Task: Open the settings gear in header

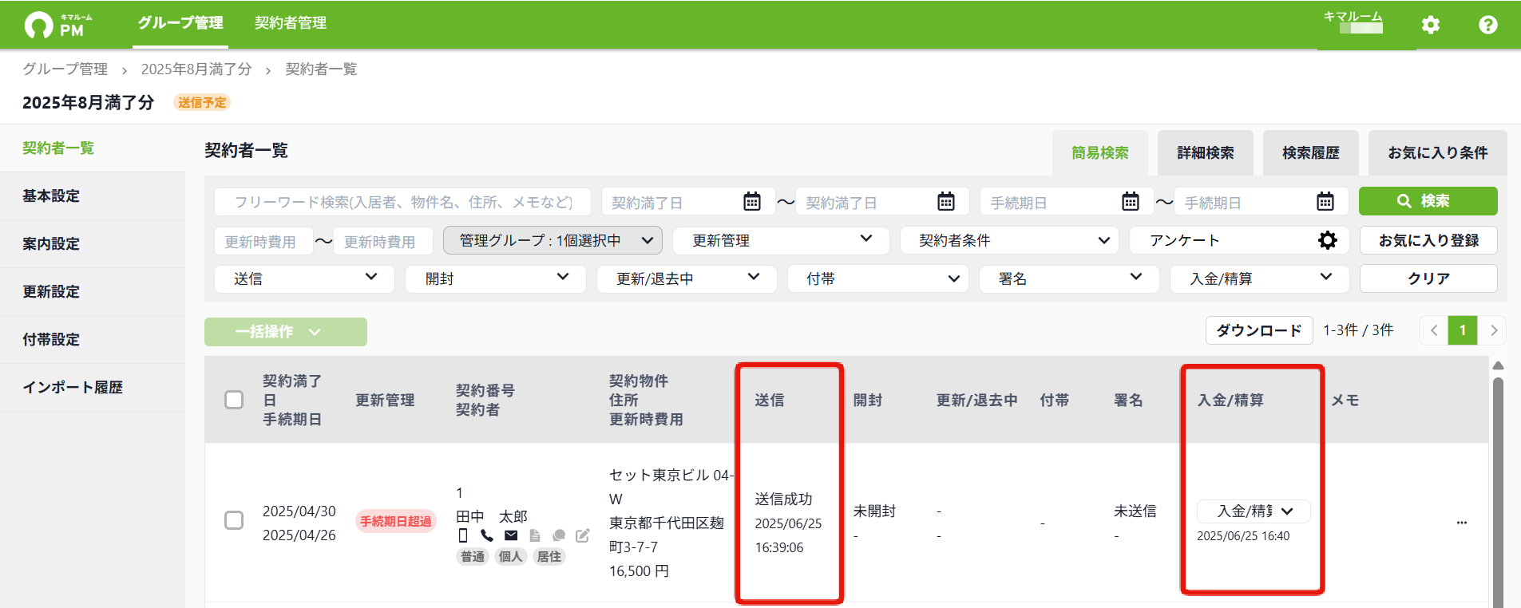Action: (x=1431, y=25)
